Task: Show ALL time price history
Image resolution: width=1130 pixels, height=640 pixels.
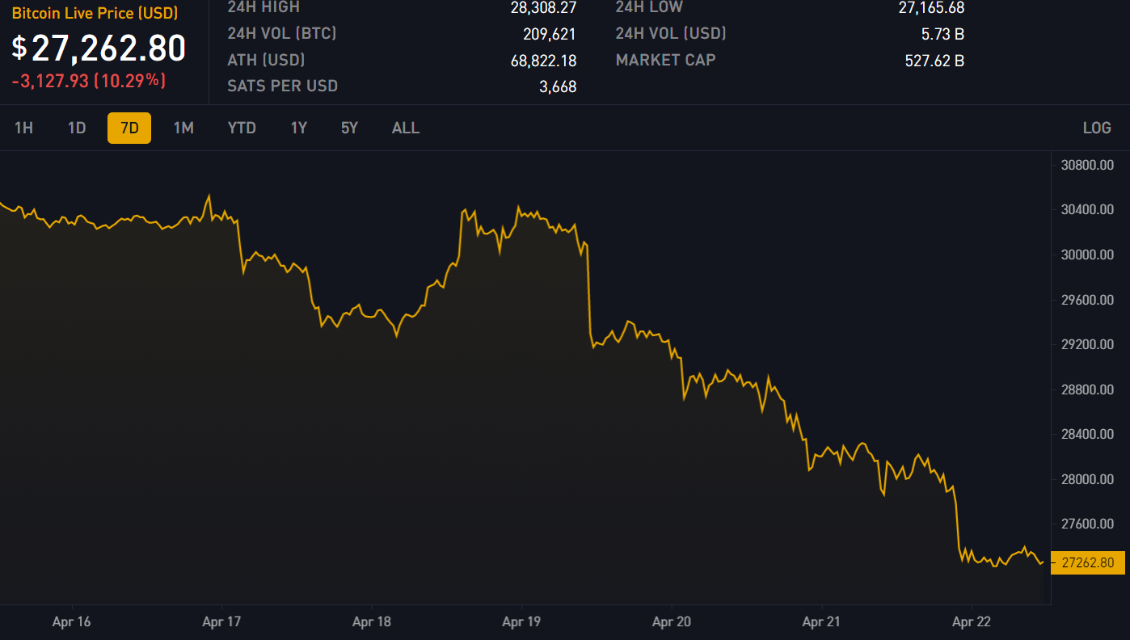Action: 406,128
